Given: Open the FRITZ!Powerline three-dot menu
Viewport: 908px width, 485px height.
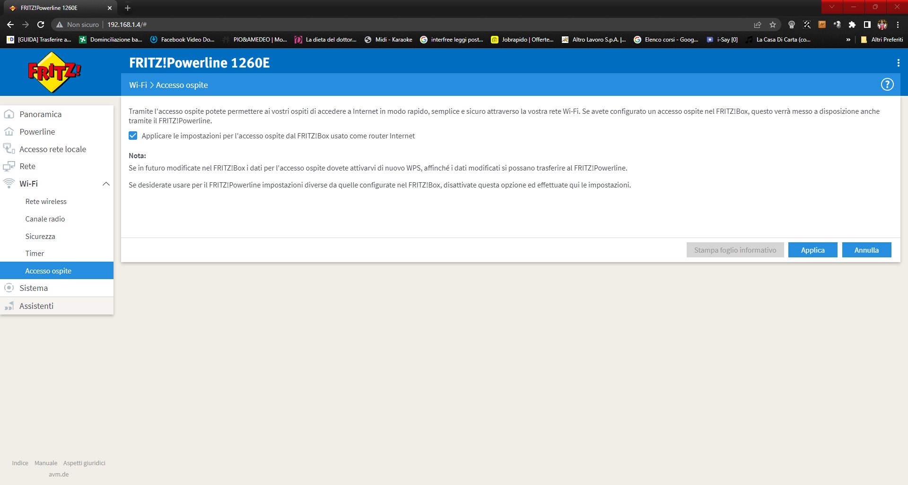Looking at the screenshot, I should coord(898,63).
